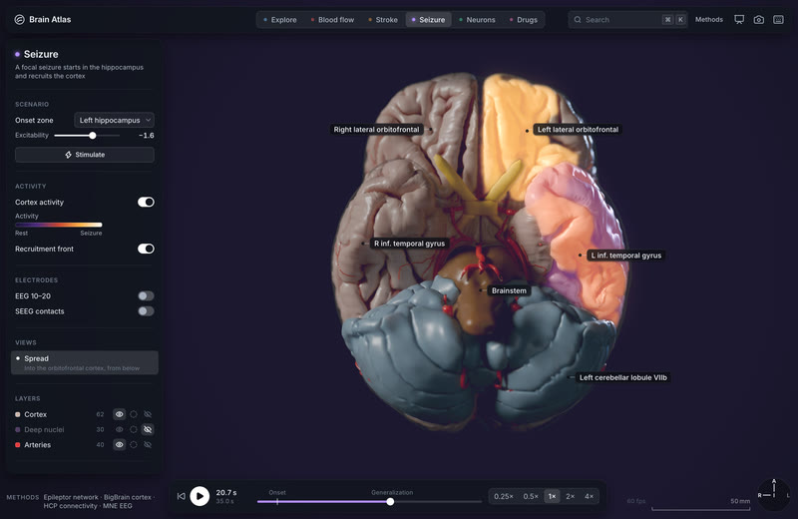This screenshot has width=798, height=519.
Task: Turn off the Recruitment front toggle
Action: point(146,249)
